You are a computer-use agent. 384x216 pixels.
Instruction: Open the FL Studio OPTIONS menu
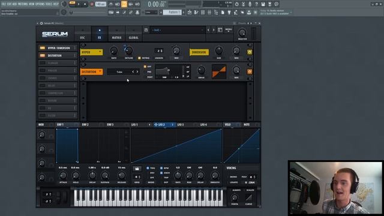40,4
